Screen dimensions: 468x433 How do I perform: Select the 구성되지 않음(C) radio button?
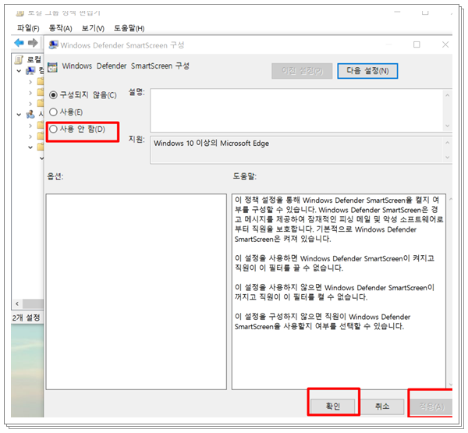point(53,95)
